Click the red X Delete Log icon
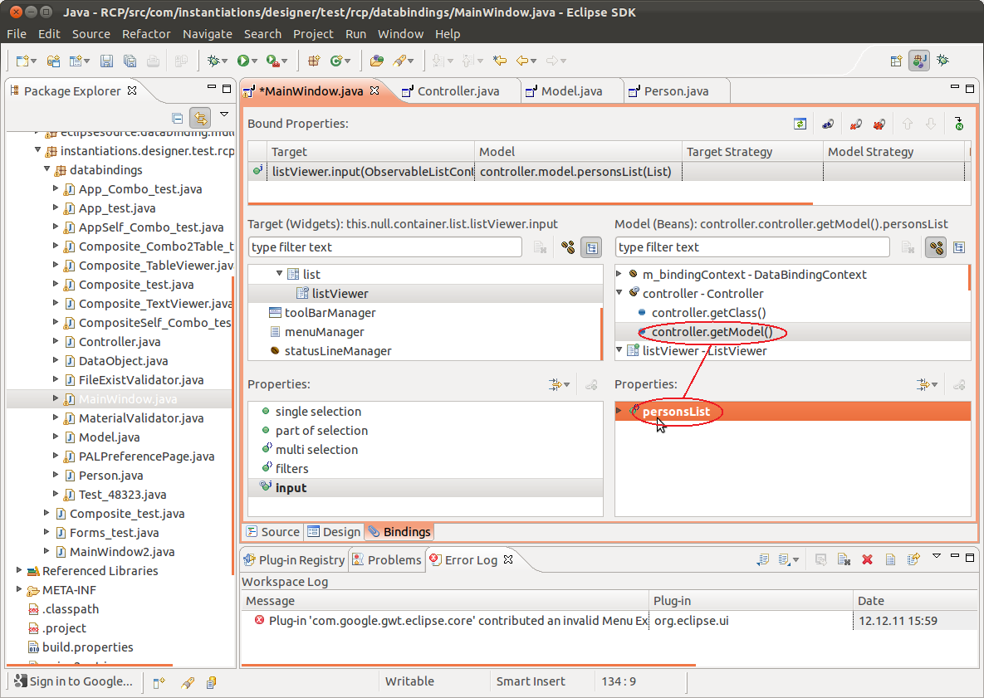The height and width of the screenshot is (698, 984). point(867,559)
